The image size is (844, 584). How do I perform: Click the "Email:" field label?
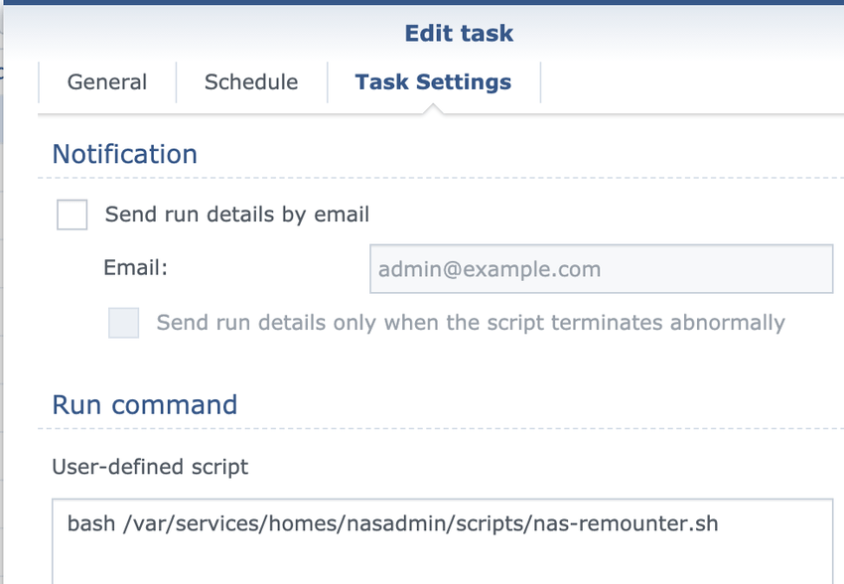pos(136,268)
